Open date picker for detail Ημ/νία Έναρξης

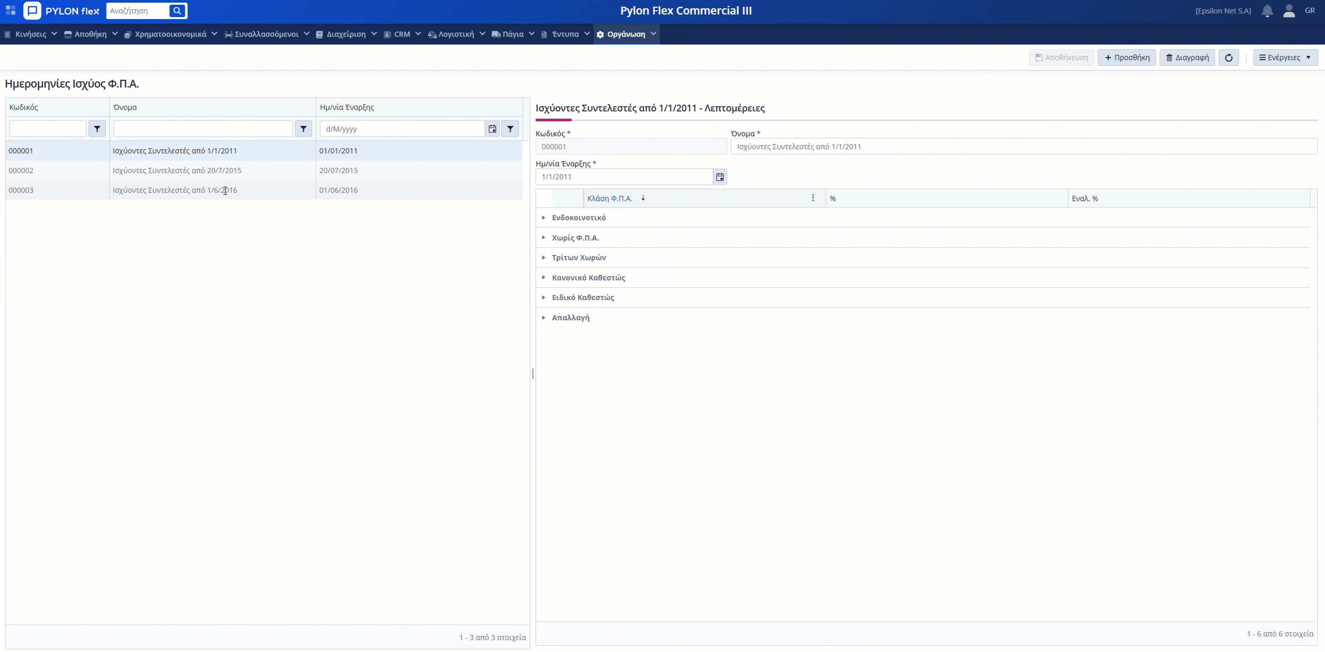[719, 177]
